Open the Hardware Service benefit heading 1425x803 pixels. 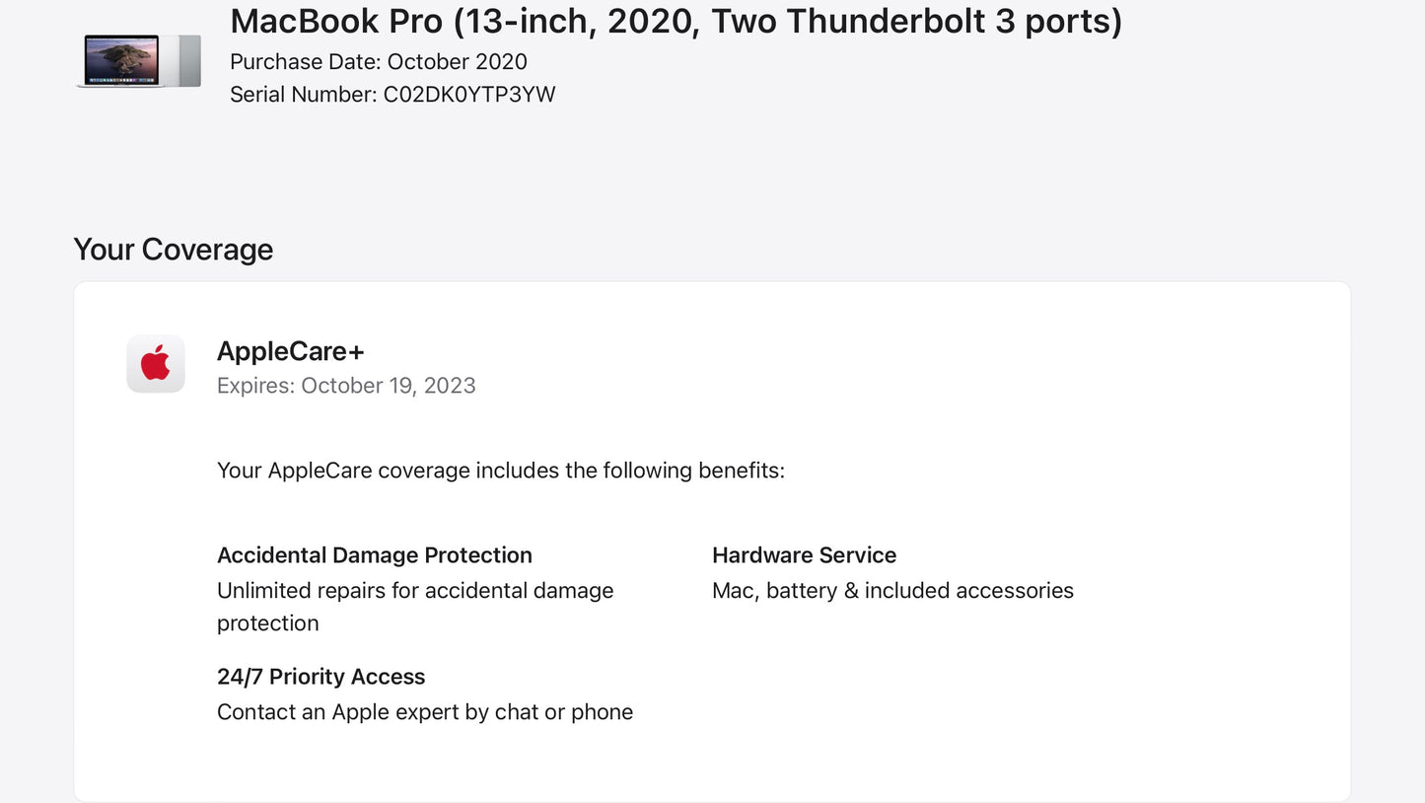(804, 555)
